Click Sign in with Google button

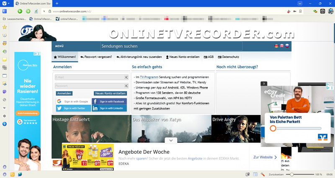coord(73,101)
